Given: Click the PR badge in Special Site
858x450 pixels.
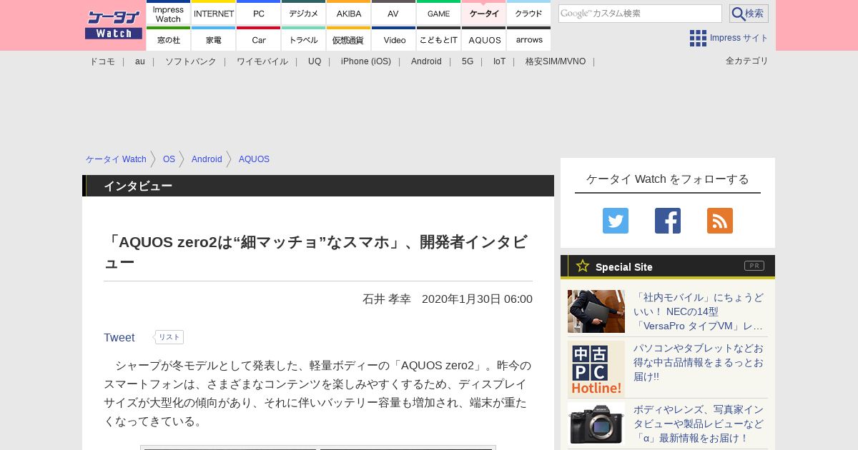Looking at the screenshot, I should [754, 266].
